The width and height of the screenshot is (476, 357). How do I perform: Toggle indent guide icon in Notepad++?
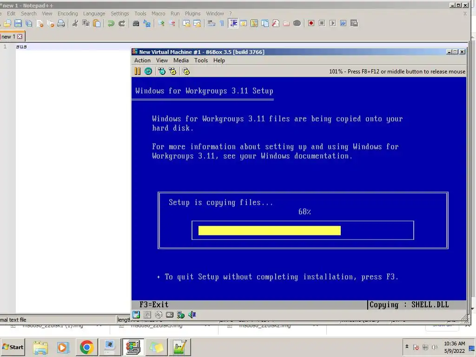point(233,23)
